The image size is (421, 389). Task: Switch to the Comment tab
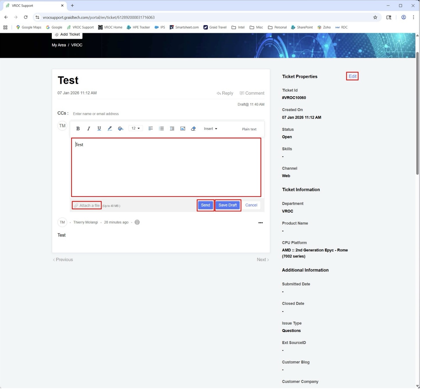click(x=252, y=93)
